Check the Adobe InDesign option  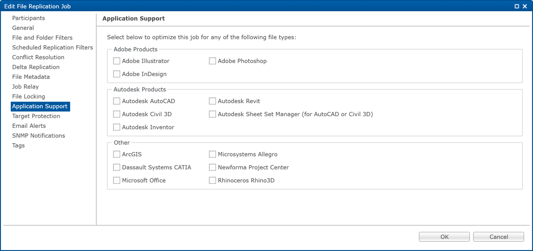click(116, 74)
